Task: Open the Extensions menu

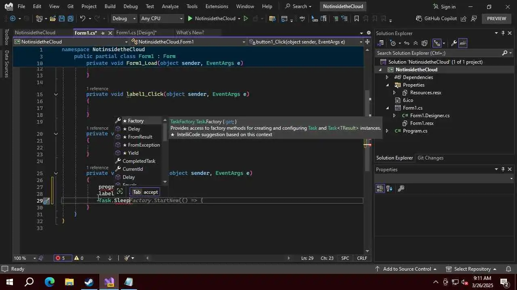Action: [x=216, y=6]
